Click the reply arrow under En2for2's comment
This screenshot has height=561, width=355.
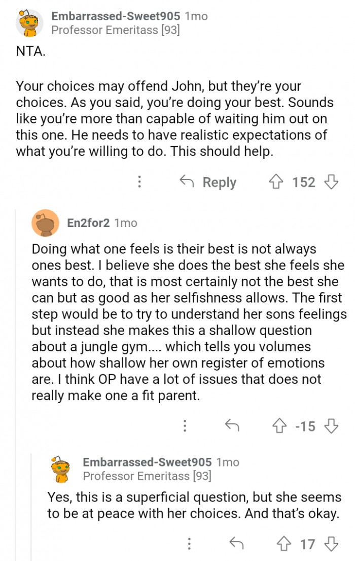232,426
